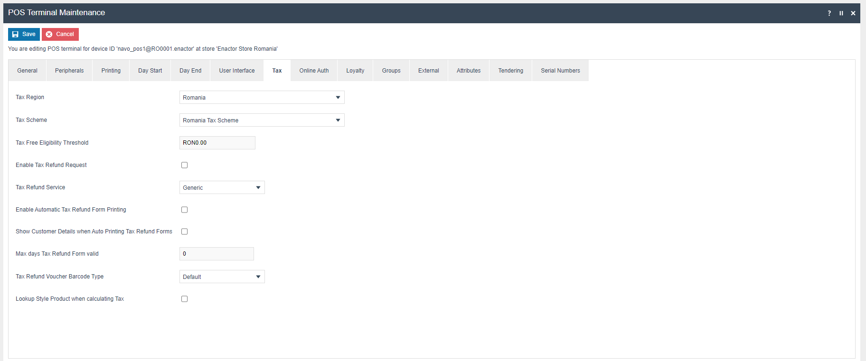This screenshot has height=361, width=866.
Task: Open the Printing tab
Action: [x=111, y=71]
